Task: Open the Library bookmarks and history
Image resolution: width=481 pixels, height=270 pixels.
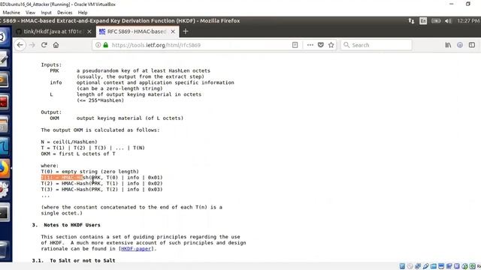Action: (448, 45)
